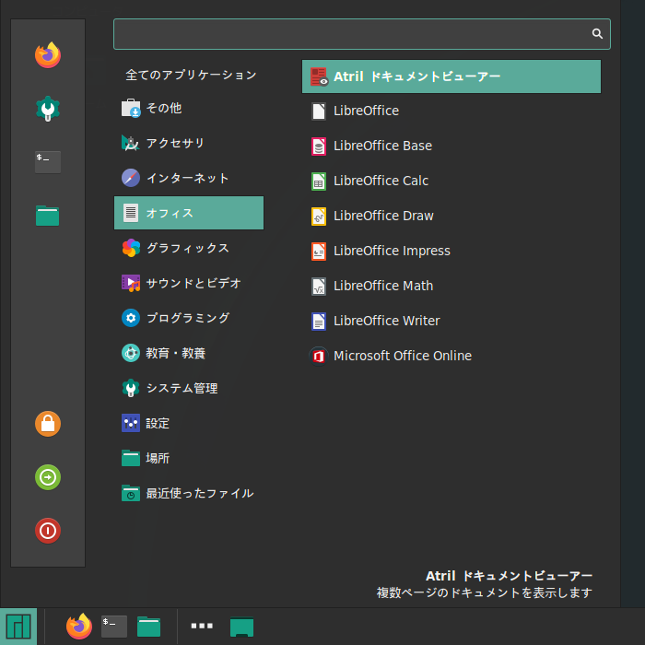The image size is (645, 645).
Task: Click the LibreOffice Base icon
Action: click(319, 146)
